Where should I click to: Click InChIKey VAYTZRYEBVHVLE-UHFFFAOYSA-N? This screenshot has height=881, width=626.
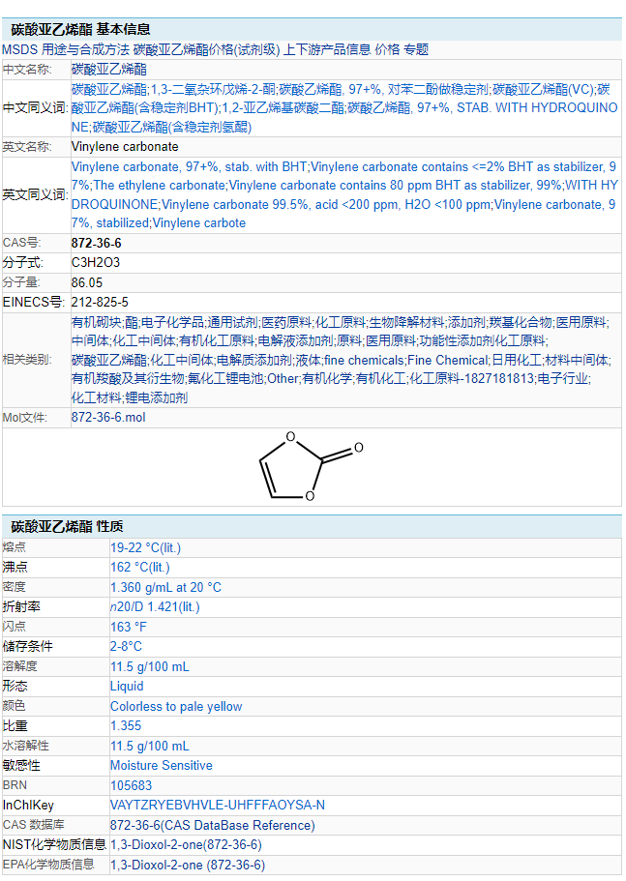coord(218,806)
